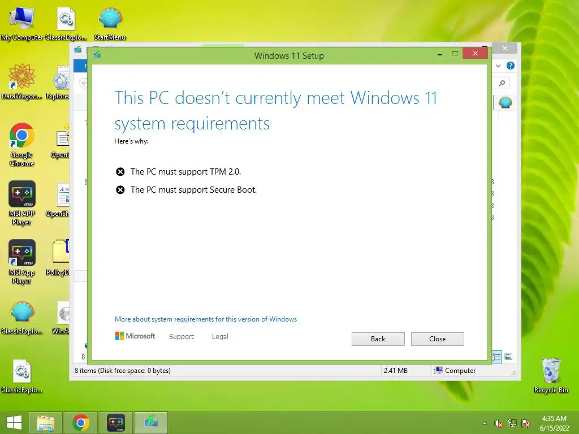Show hidden system tray icons

[x=485, y=423]
